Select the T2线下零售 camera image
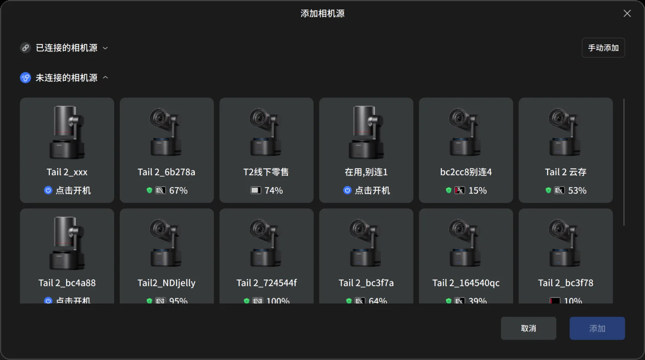645x360 pixels. 265,132
